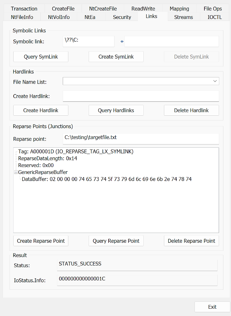This screenshot has width=231, height=316.
Task: Open the Security tab
Action: click(122, 17)
